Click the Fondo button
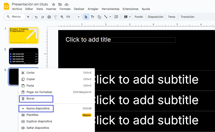The width and height of the screenshot is (215, 132). tap(139, 17)
